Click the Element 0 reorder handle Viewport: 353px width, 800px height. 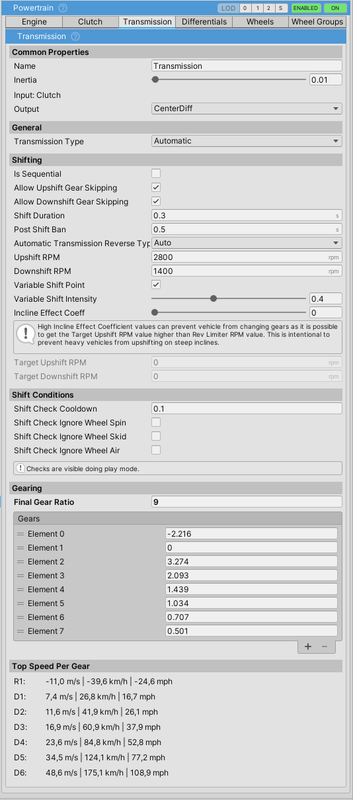20,534
